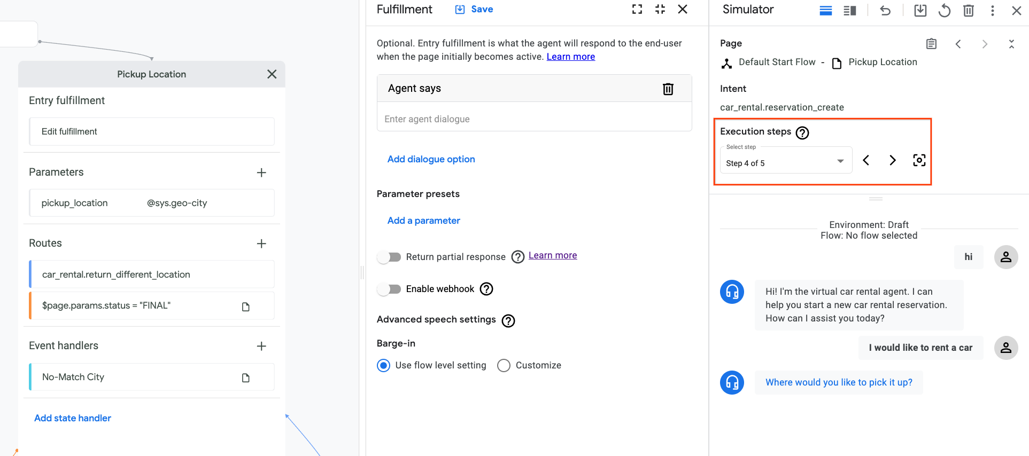Click Add state handler link

(x=73, y=418)
